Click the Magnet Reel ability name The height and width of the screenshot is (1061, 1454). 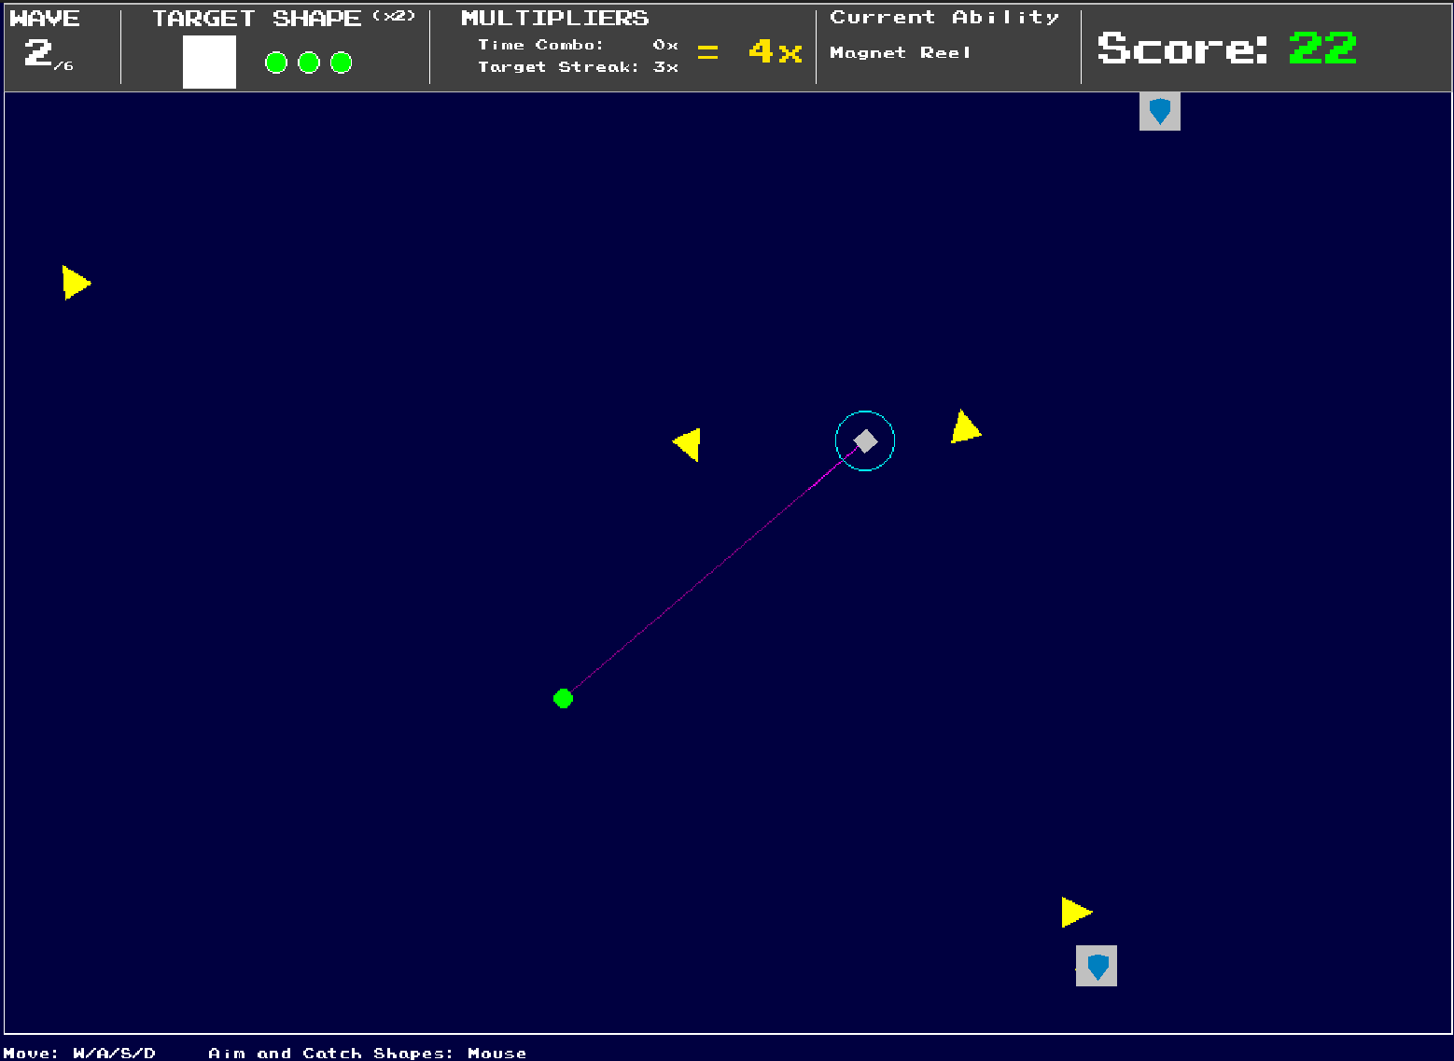point(901,52)
